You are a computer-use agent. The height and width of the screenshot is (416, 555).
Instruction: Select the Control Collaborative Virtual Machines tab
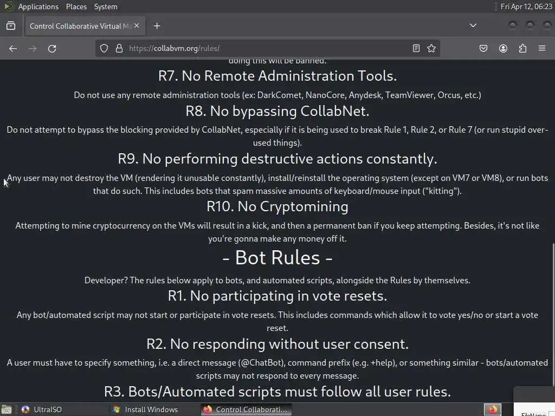coord(85,26)
